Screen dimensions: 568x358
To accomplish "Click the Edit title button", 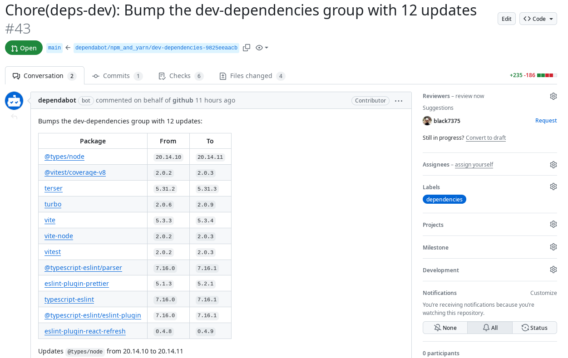I will click(x=507, y=19).
